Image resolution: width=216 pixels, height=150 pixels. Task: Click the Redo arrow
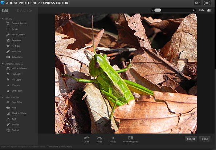[x=99, y=138]
